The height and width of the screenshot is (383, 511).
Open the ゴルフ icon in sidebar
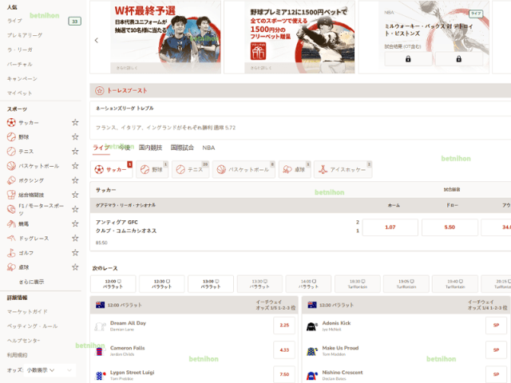(11, 253)
